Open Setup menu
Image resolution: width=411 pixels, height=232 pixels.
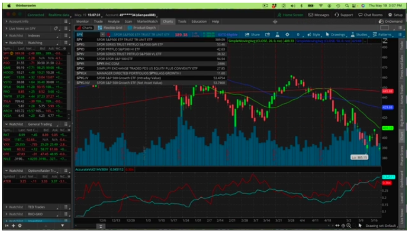point(395,15)
